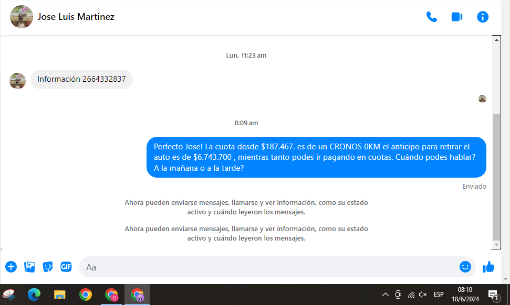Open Jose Luis Martinez profile name

(76, 17)
